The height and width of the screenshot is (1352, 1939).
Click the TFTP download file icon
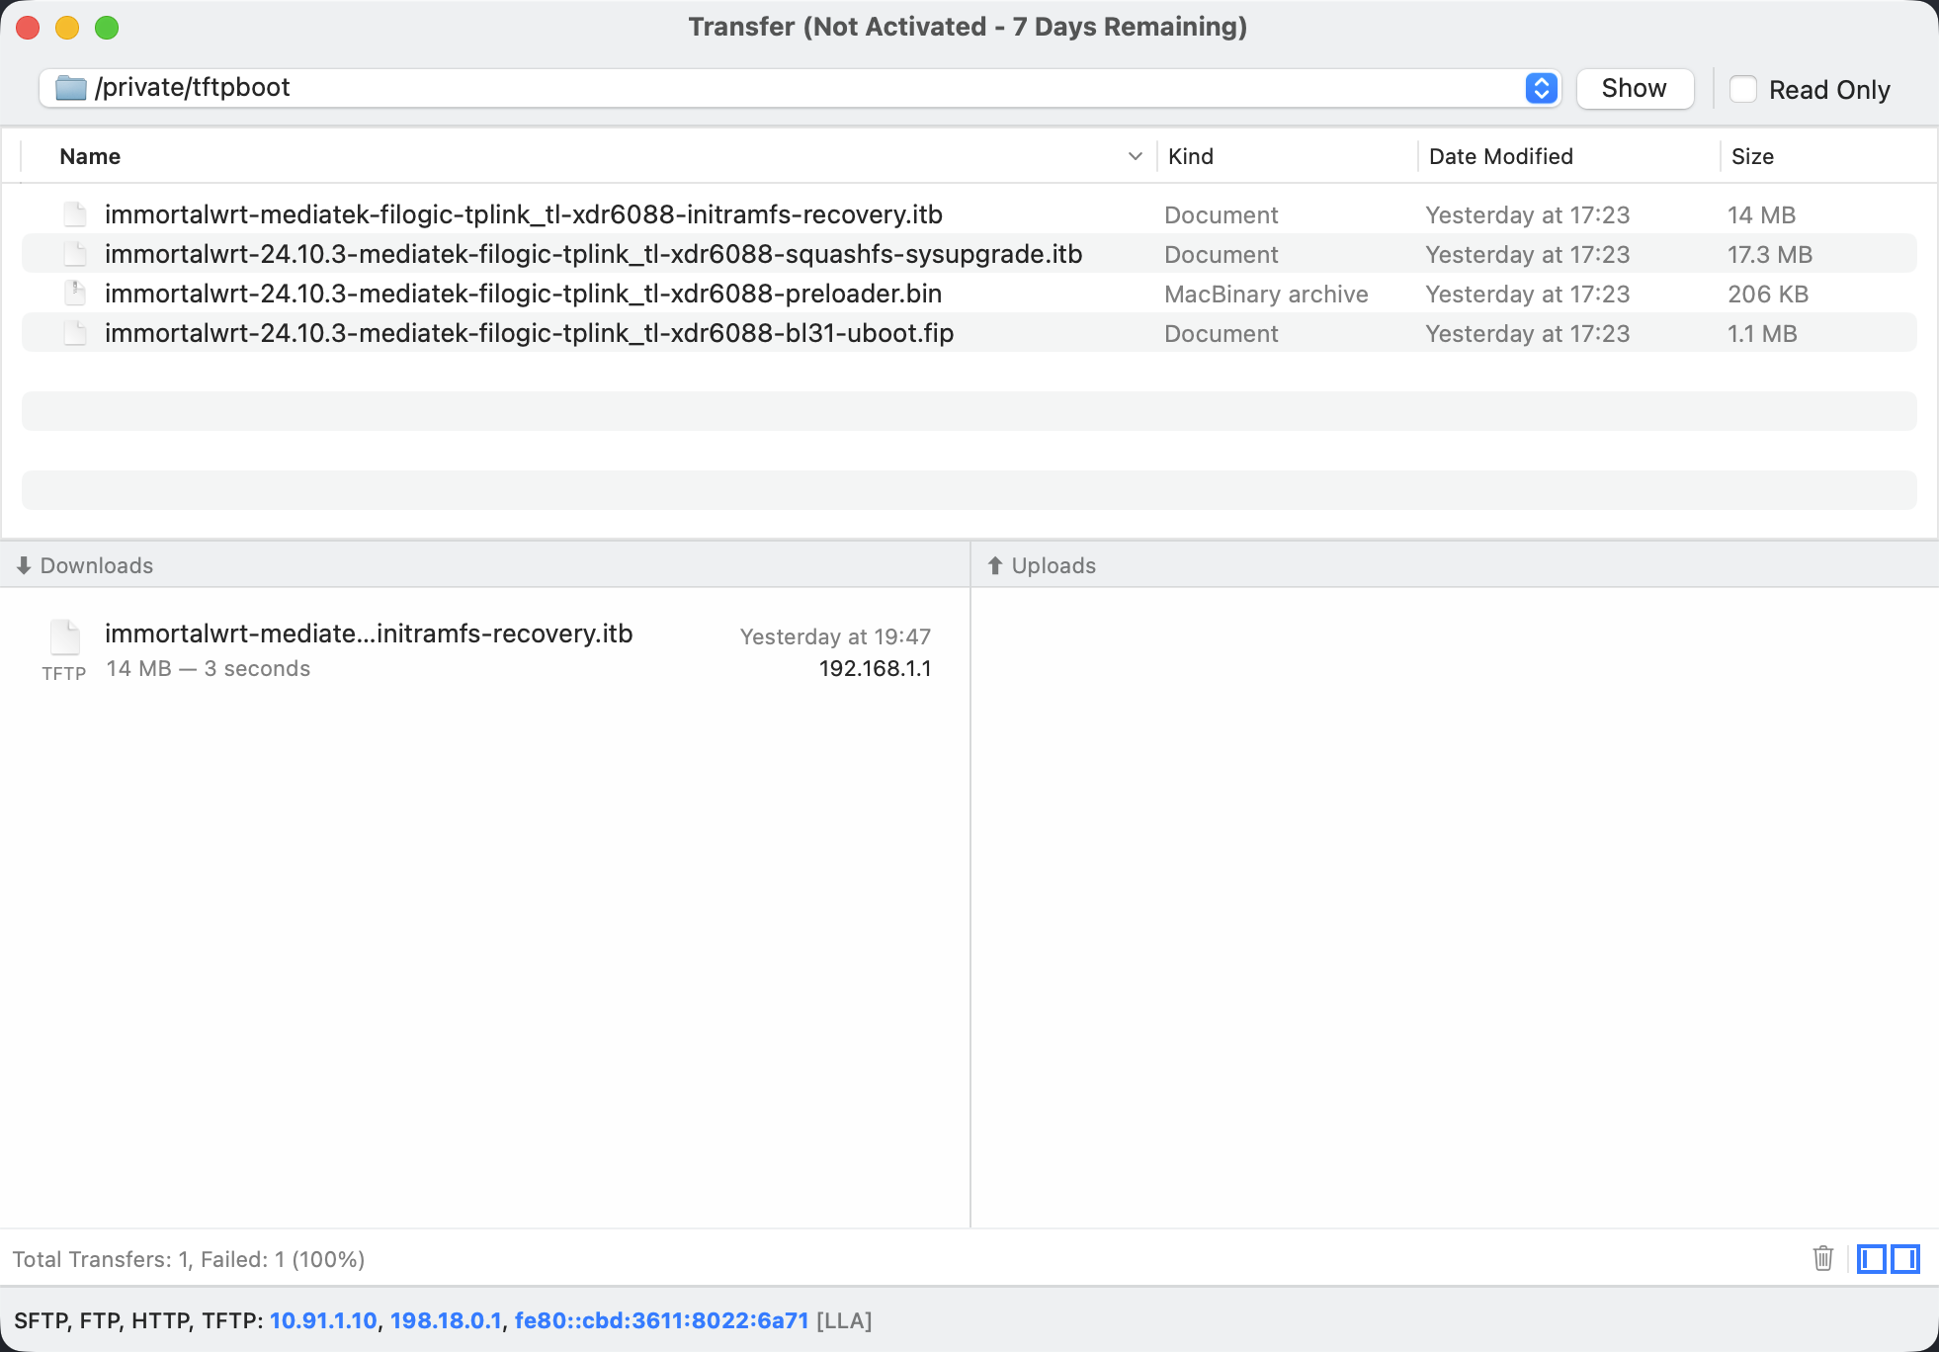point(65,638)
